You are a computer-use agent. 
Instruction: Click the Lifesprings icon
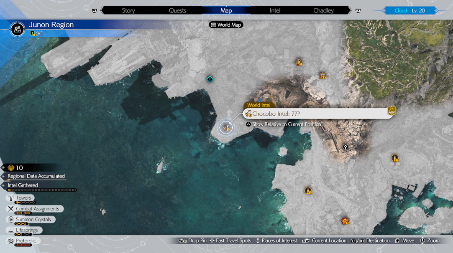point(11,230)
